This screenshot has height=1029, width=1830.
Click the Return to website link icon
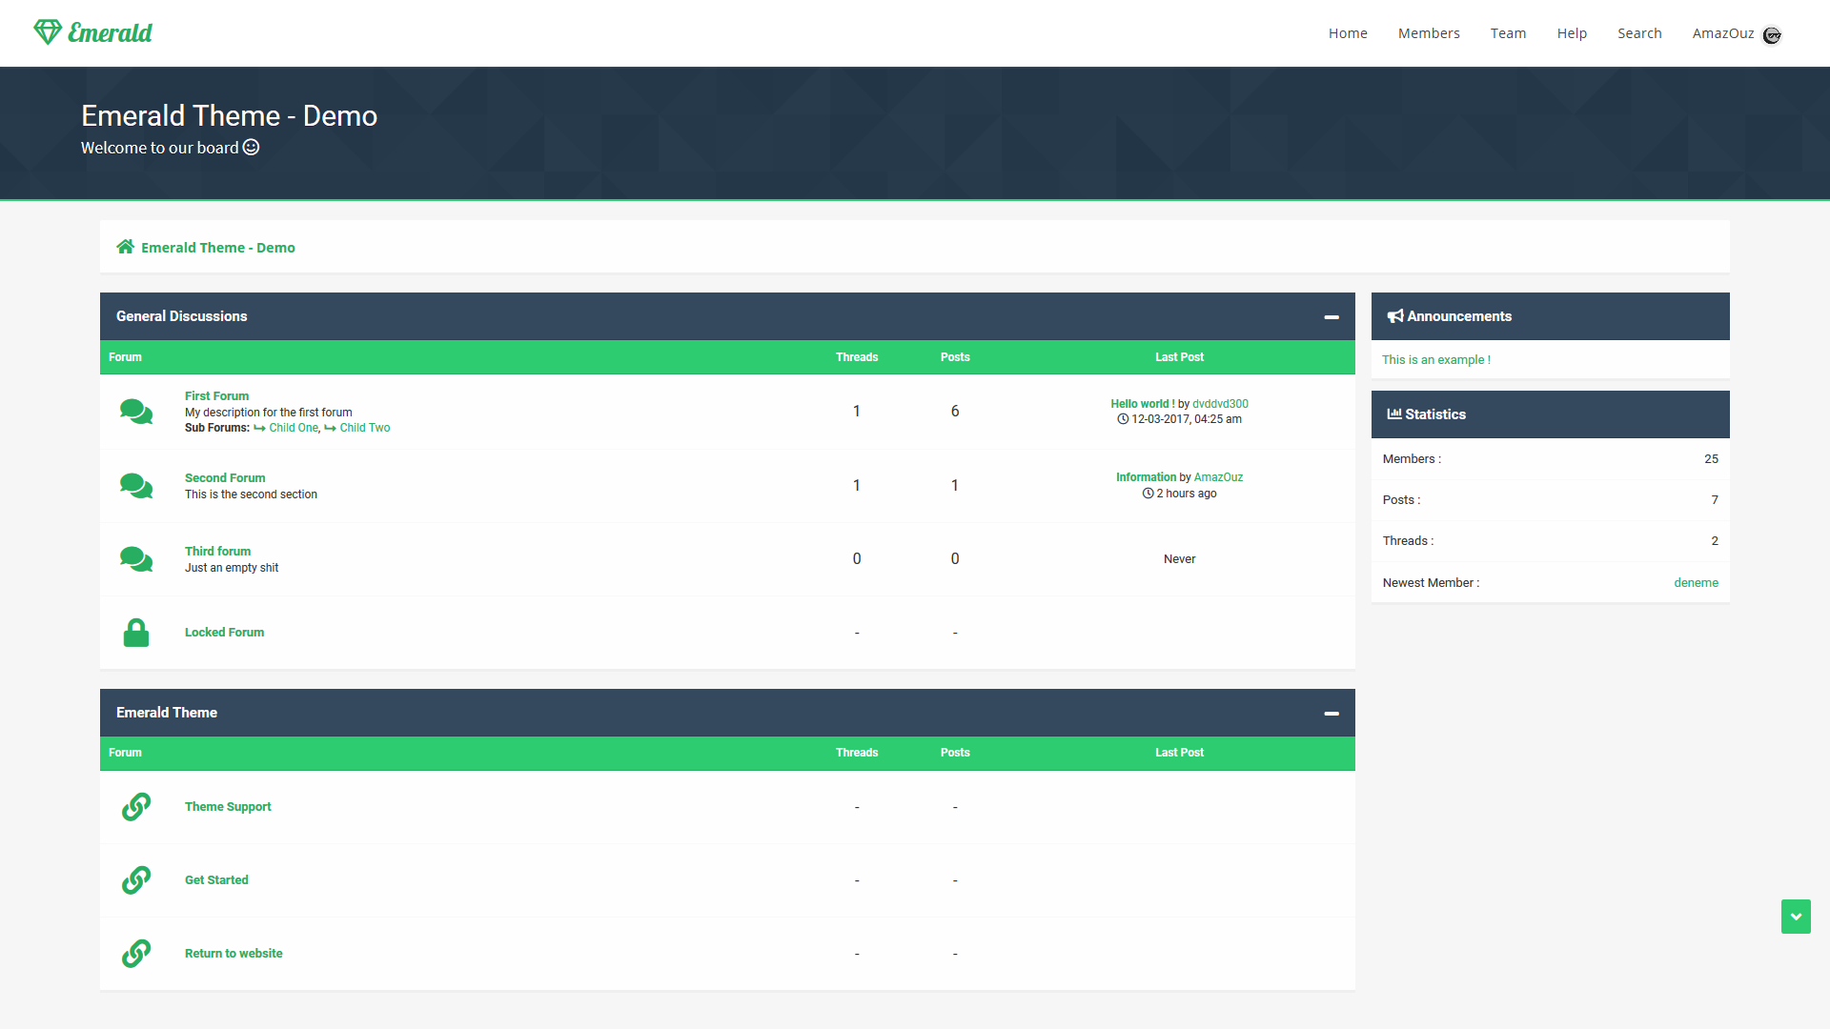pyautogui.click(x=136, y=954)
